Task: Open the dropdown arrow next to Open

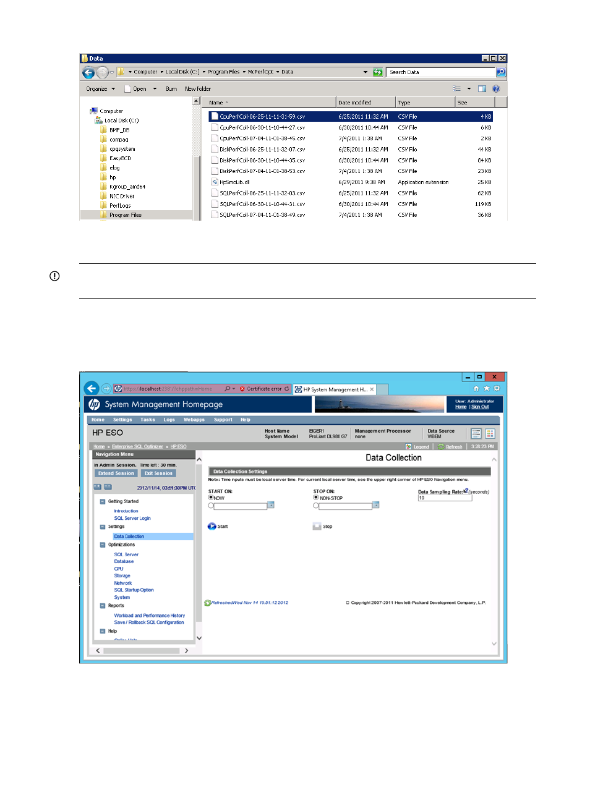Action: click(x=155, y=89)
